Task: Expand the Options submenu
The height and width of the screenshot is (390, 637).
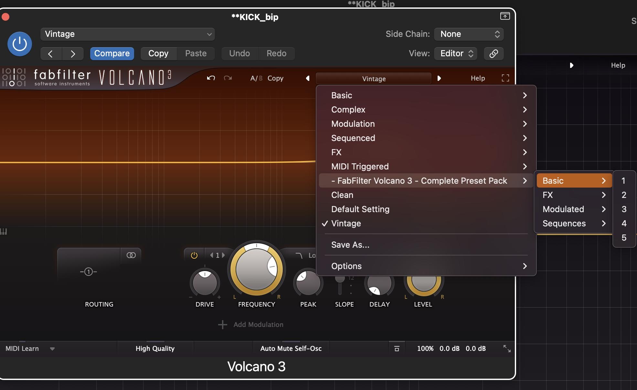Action: (426, 266)
